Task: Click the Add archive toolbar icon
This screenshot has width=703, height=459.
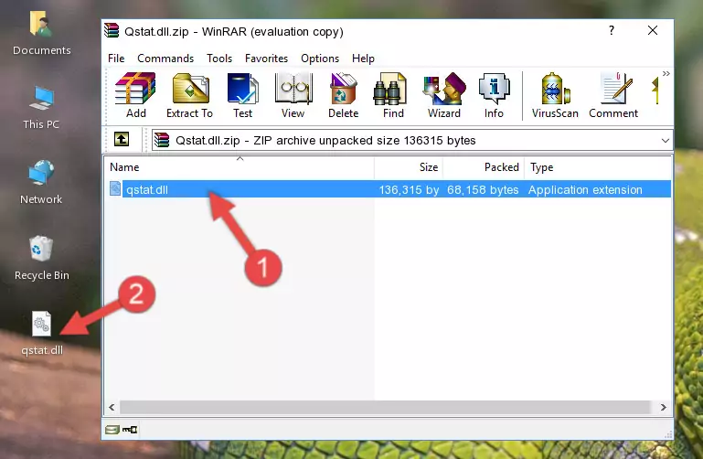Action: point(135,95)
